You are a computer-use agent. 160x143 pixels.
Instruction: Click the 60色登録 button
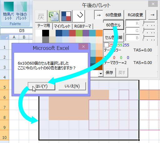point(113,15)
